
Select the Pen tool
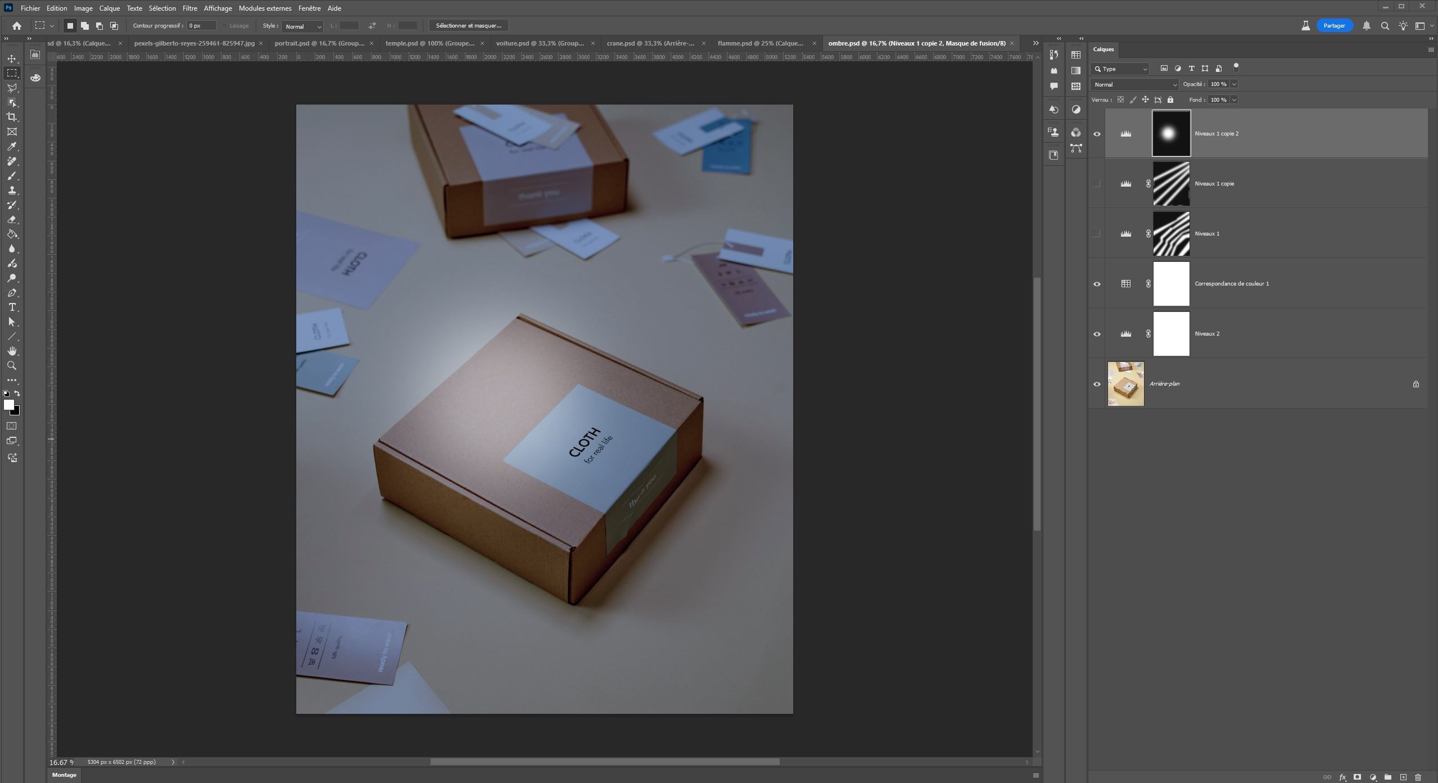[x=12, y=293]
